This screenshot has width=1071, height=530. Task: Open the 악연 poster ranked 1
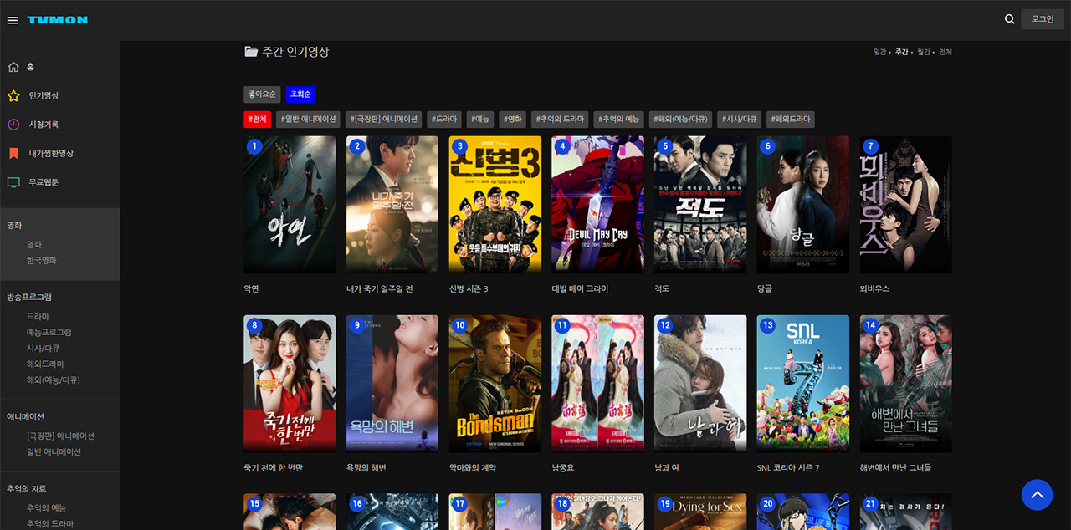(290, 205)
